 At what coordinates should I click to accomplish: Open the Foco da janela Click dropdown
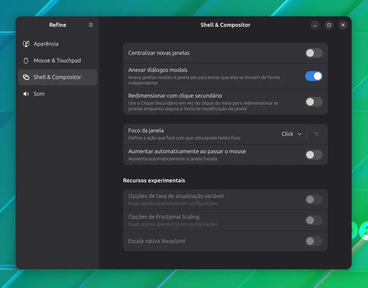pos(292,134)
